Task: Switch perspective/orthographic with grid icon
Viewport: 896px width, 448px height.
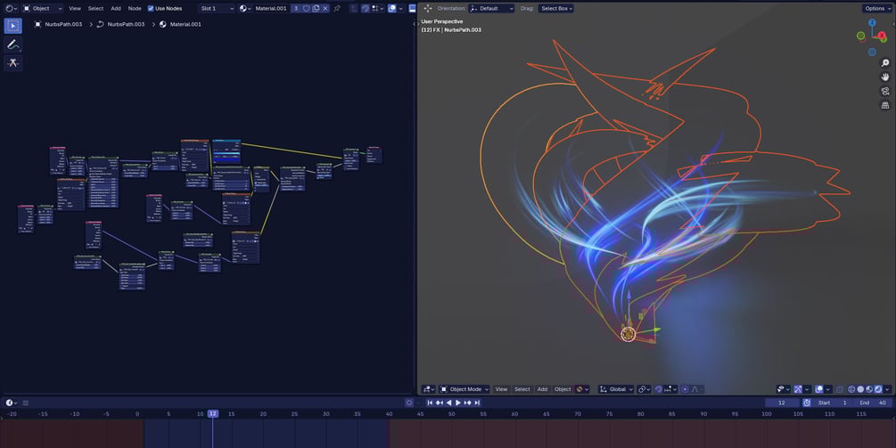Action: [x=885, y=106]
